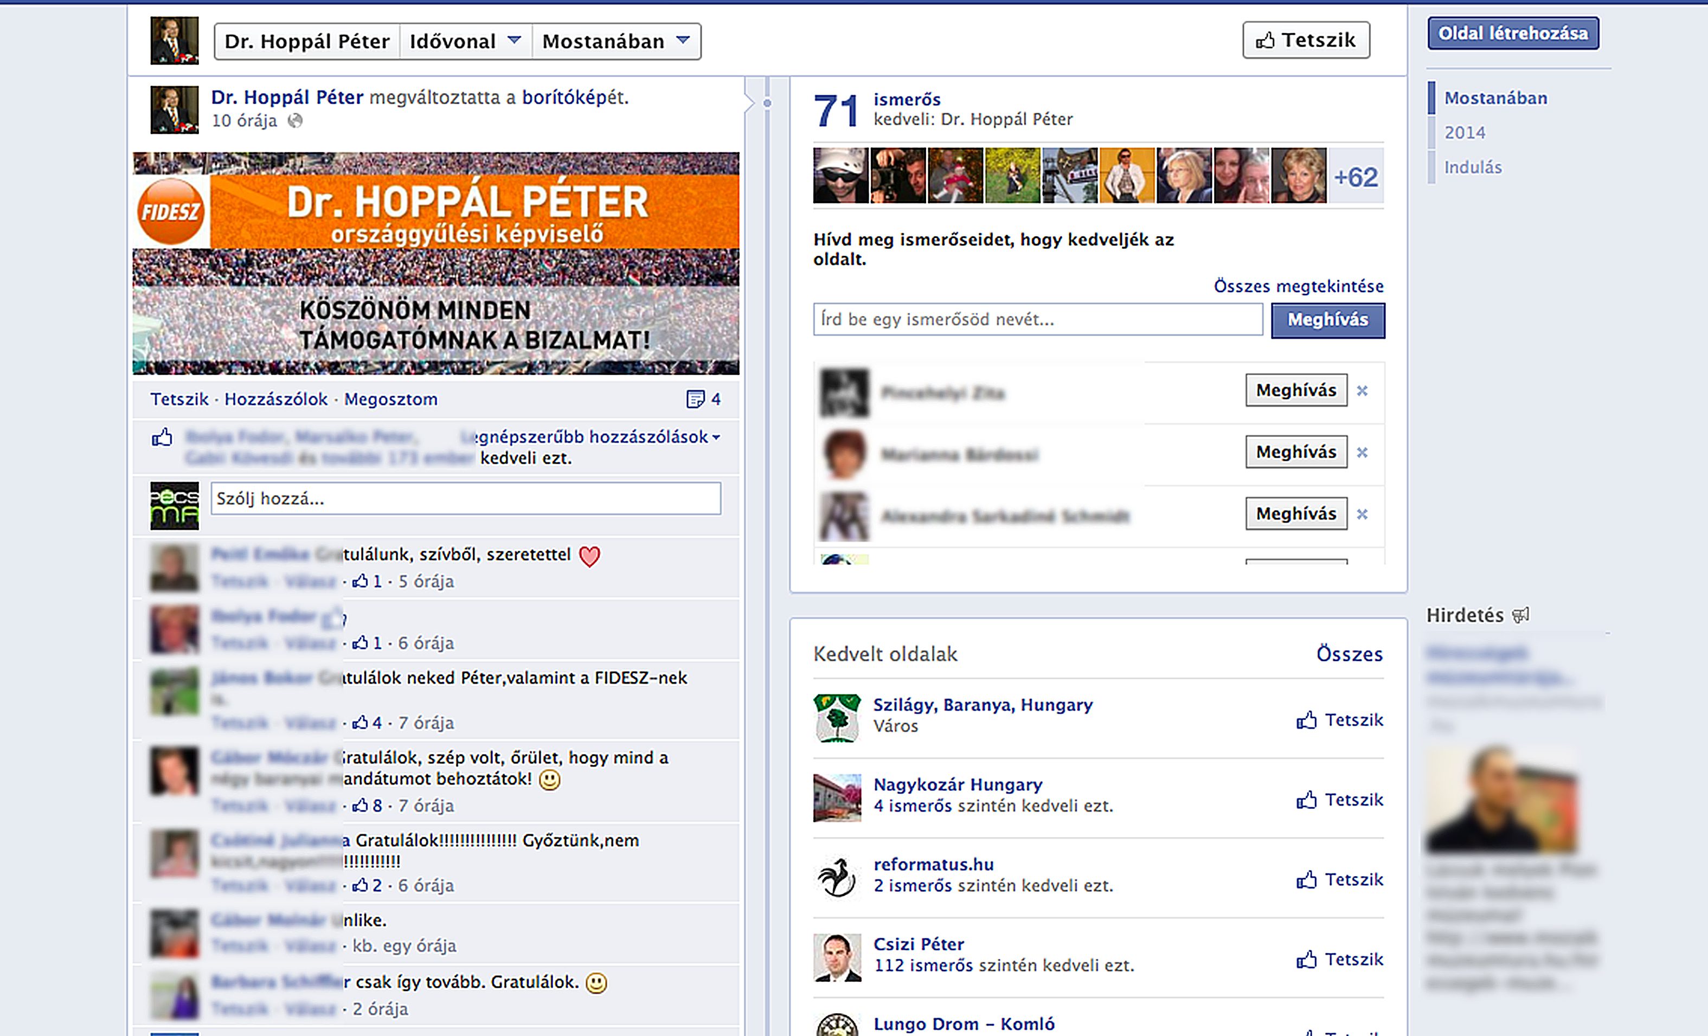This screenshot has height=1036, width=1708.
Task: Invite the second suggested friend with Meghívás
Action: [x=1296, y=452]
